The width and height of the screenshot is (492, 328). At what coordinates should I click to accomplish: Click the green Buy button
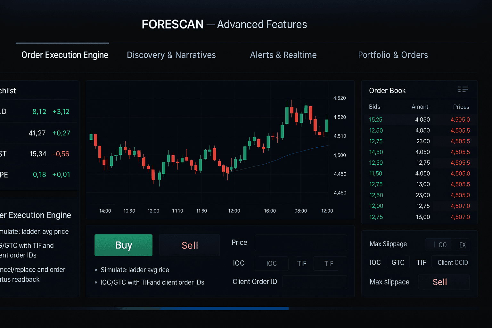123,245
